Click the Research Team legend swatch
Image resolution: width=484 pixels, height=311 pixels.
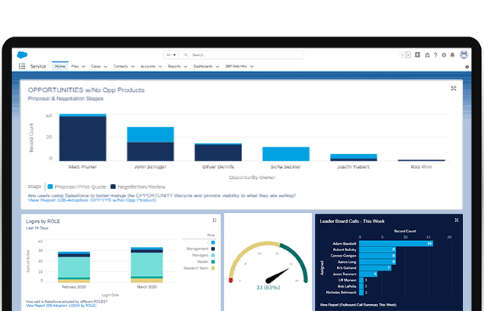(x=213, y=268)
